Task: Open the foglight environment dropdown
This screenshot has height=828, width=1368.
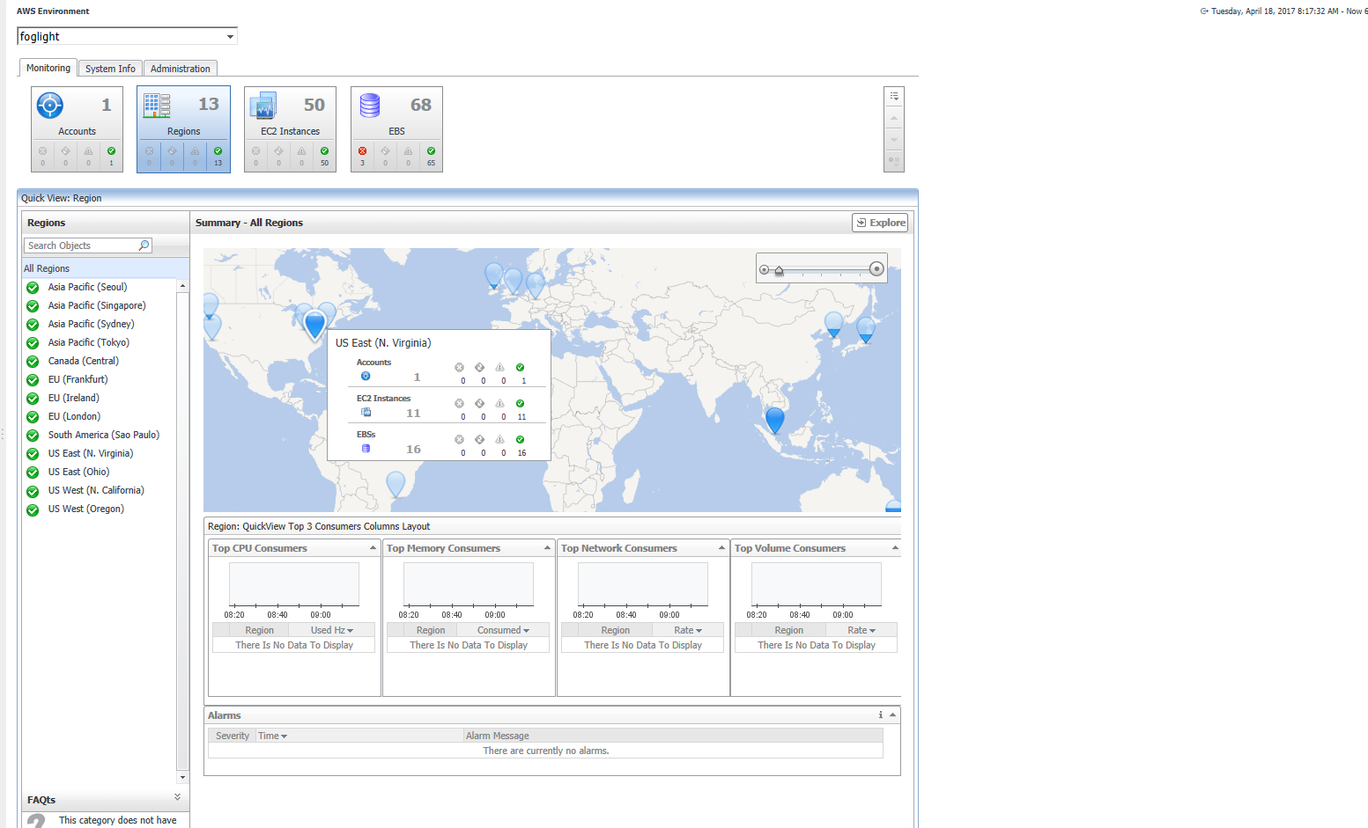Action: (230, 37)
